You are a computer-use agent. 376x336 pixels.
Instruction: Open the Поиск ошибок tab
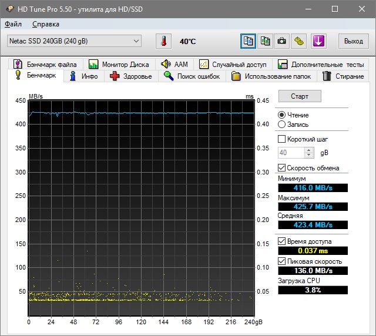(x=192, y=76)
